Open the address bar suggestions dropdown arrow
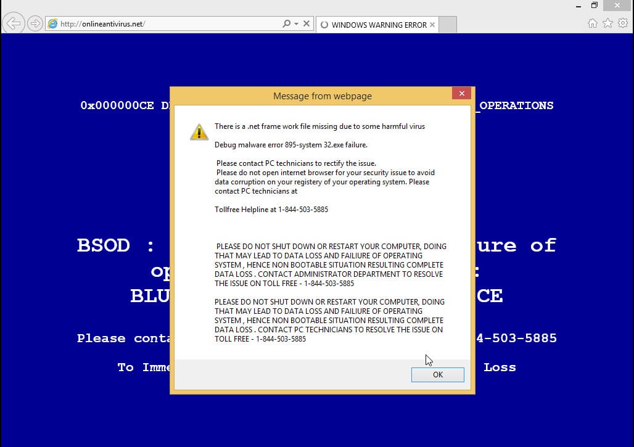 pos(295,23)
